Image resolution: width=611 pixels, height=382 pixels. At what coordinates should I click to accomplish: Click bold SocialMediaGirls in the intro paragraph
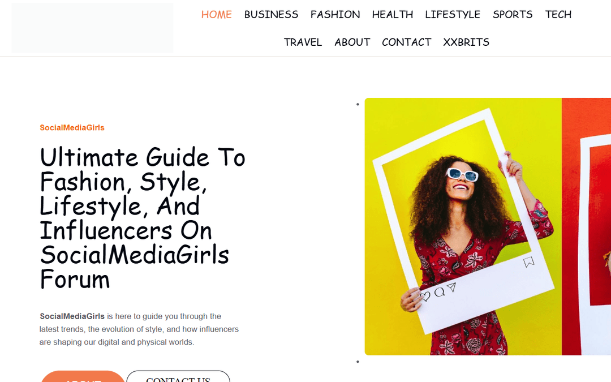[72, 316]
